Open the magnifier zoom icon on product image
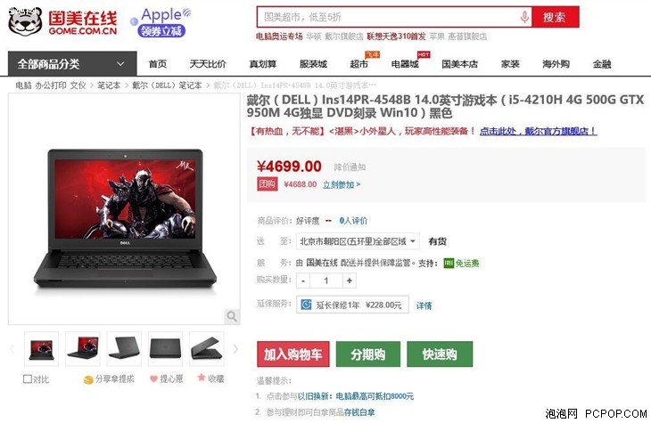 (232, 316)
